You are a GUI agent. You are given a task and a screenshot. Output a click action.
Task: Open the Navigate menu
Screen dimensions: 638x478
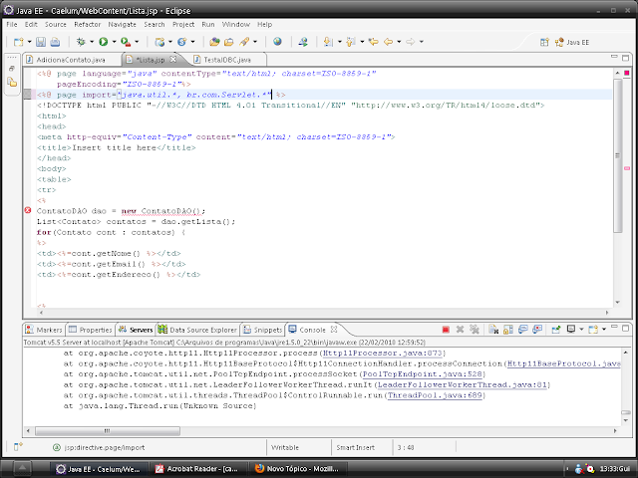pos(122,24)
